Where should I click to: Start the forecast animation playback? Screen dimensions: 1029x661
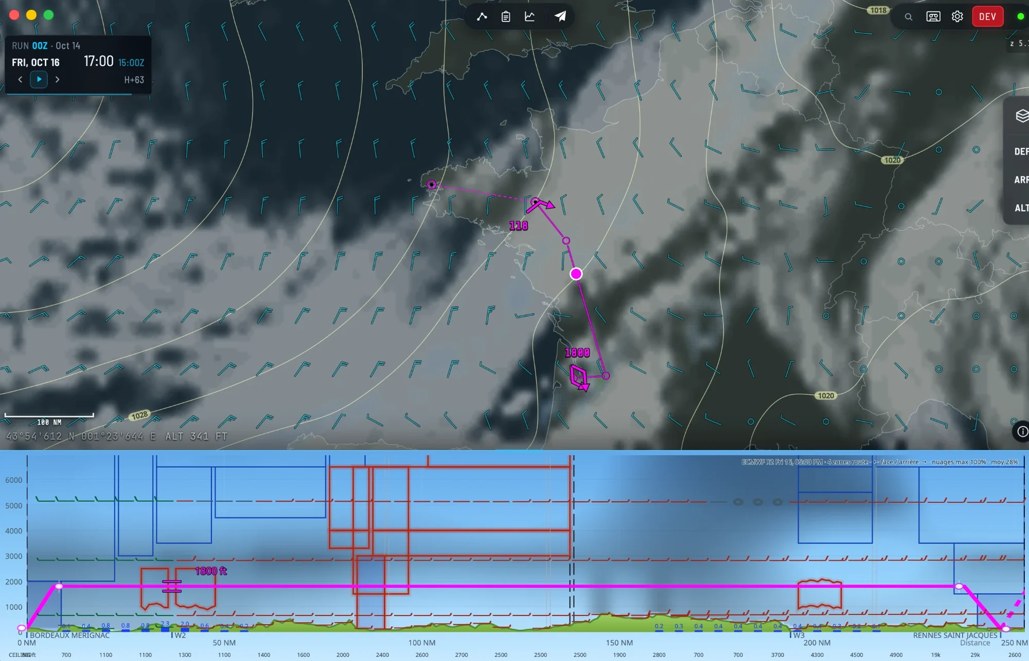(39, 80)
